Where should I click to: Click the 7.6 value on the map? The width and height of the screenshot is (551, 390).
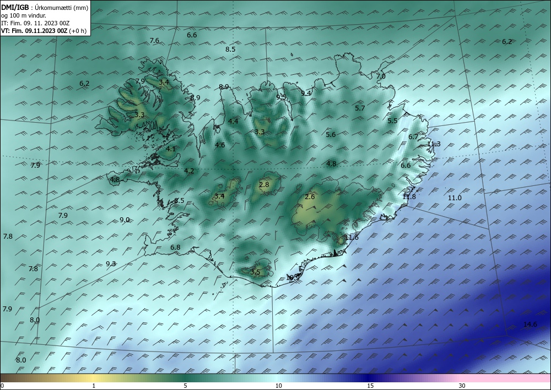click(154, 41)
